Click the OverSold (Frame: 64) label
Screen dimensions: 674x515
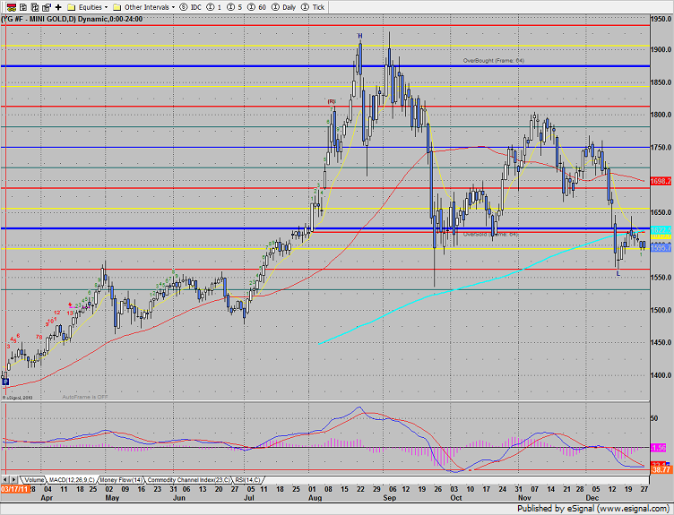[490, 234]
